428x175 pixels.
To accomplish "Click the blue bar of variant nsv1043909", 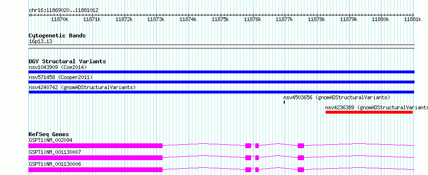I will (222, 72).
